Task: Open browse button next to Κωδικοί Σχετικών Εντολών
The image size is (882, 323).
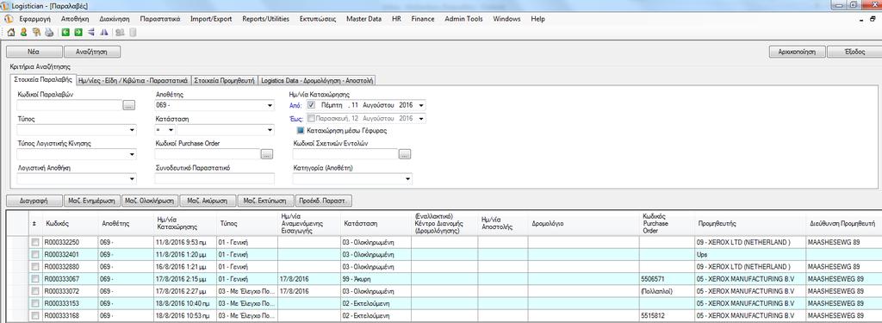Action: tap(405, 153)
